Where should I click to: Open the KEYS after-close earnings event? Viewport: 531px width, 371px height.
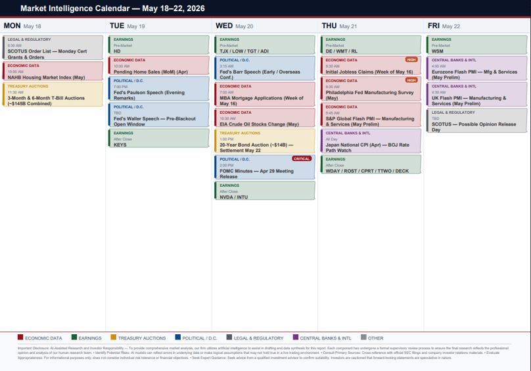click(159, 138)
